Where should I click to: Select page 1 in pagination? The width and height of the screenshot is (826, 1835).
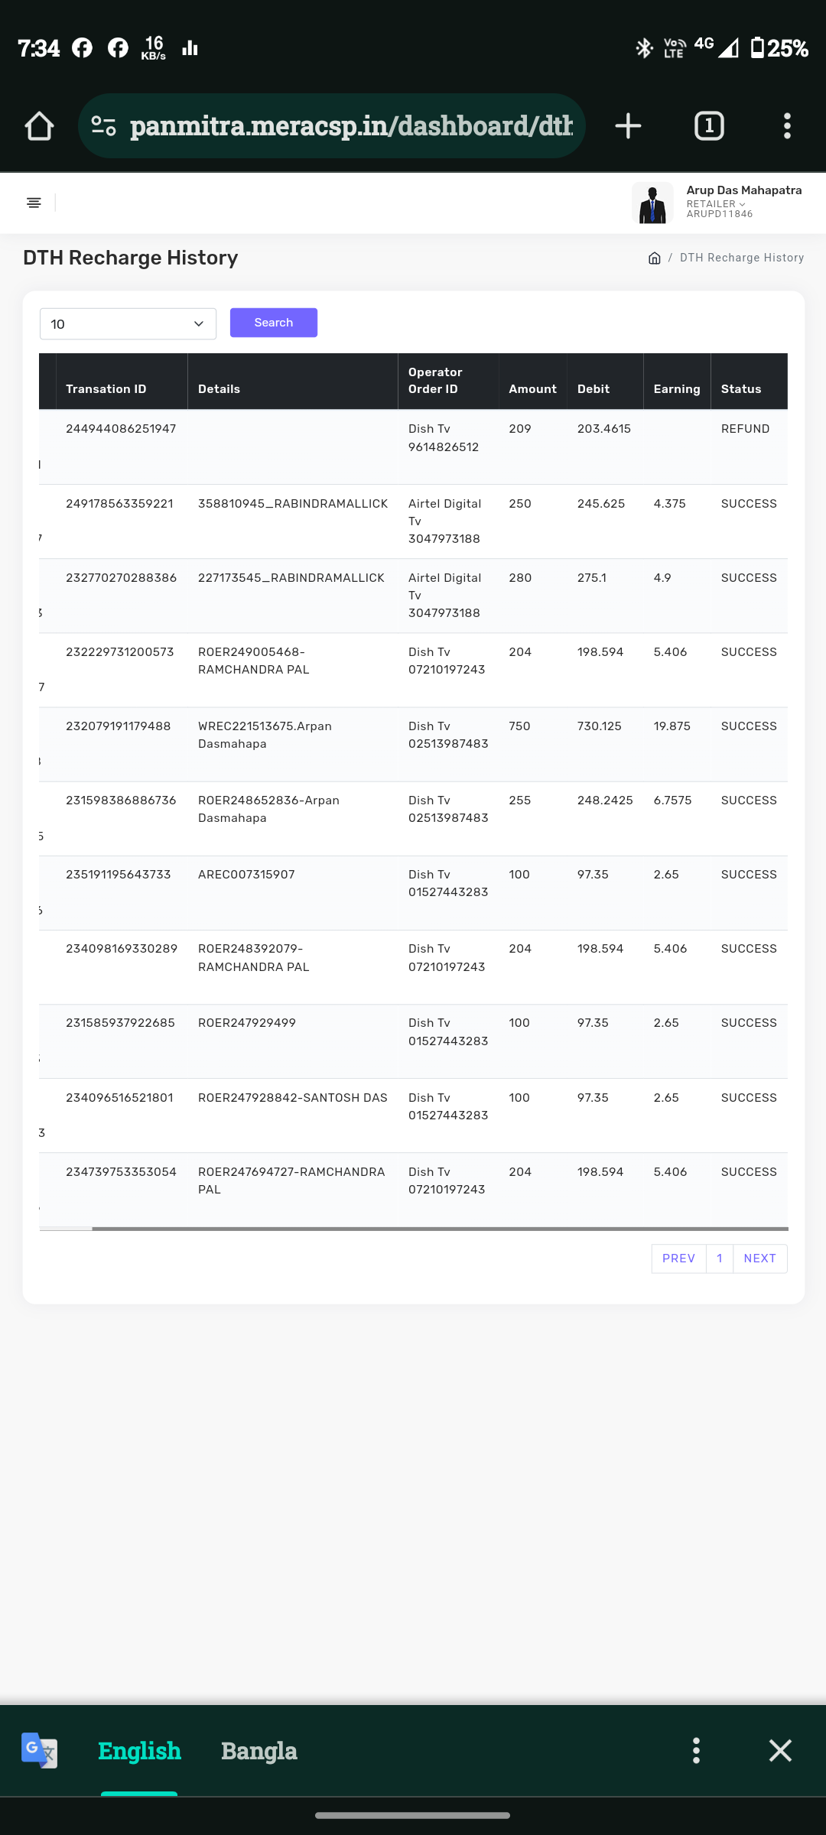click(x=719, y=1259)
